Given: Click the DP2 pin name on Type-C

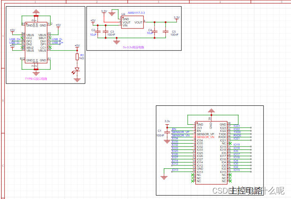Looking at the screenshot, I should pyautogui.click(x=29, y=41).
